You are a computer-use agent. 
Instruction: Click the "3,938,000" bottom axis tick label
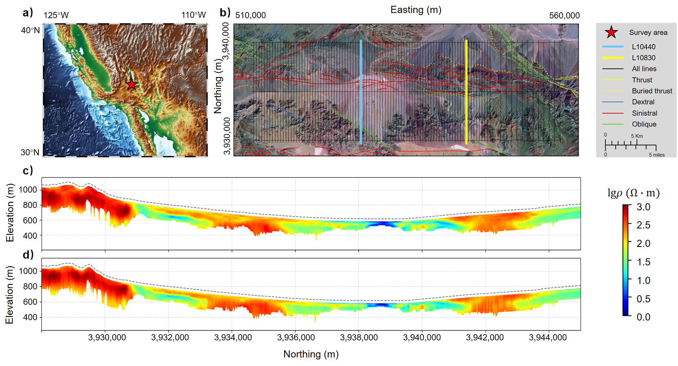[359, 338]
